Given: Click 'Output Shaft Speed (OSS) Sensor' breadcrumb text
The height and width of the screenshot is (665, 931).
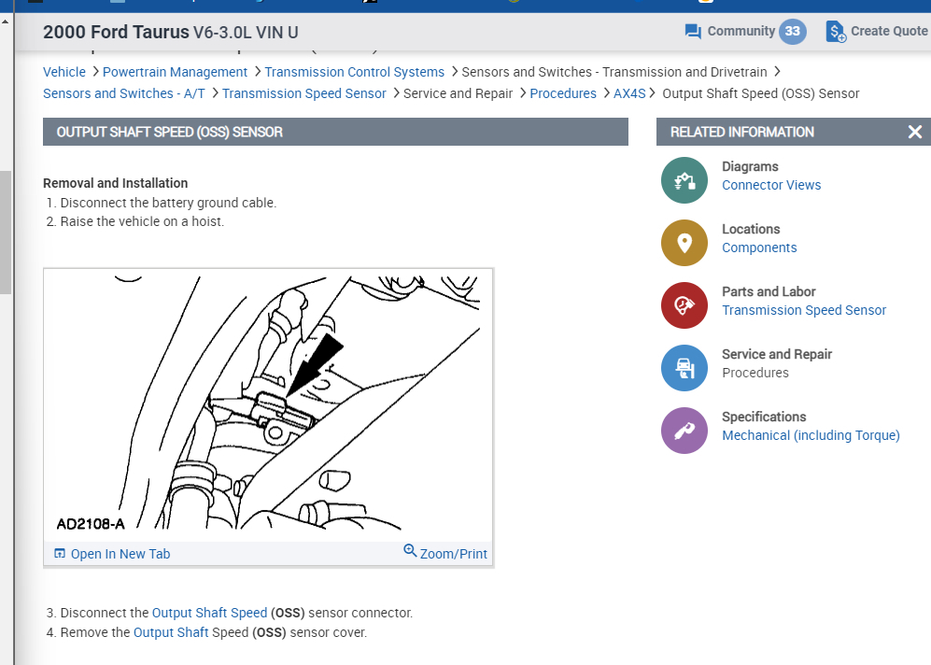Looking at the screenshot, I should tap(761, 93).
